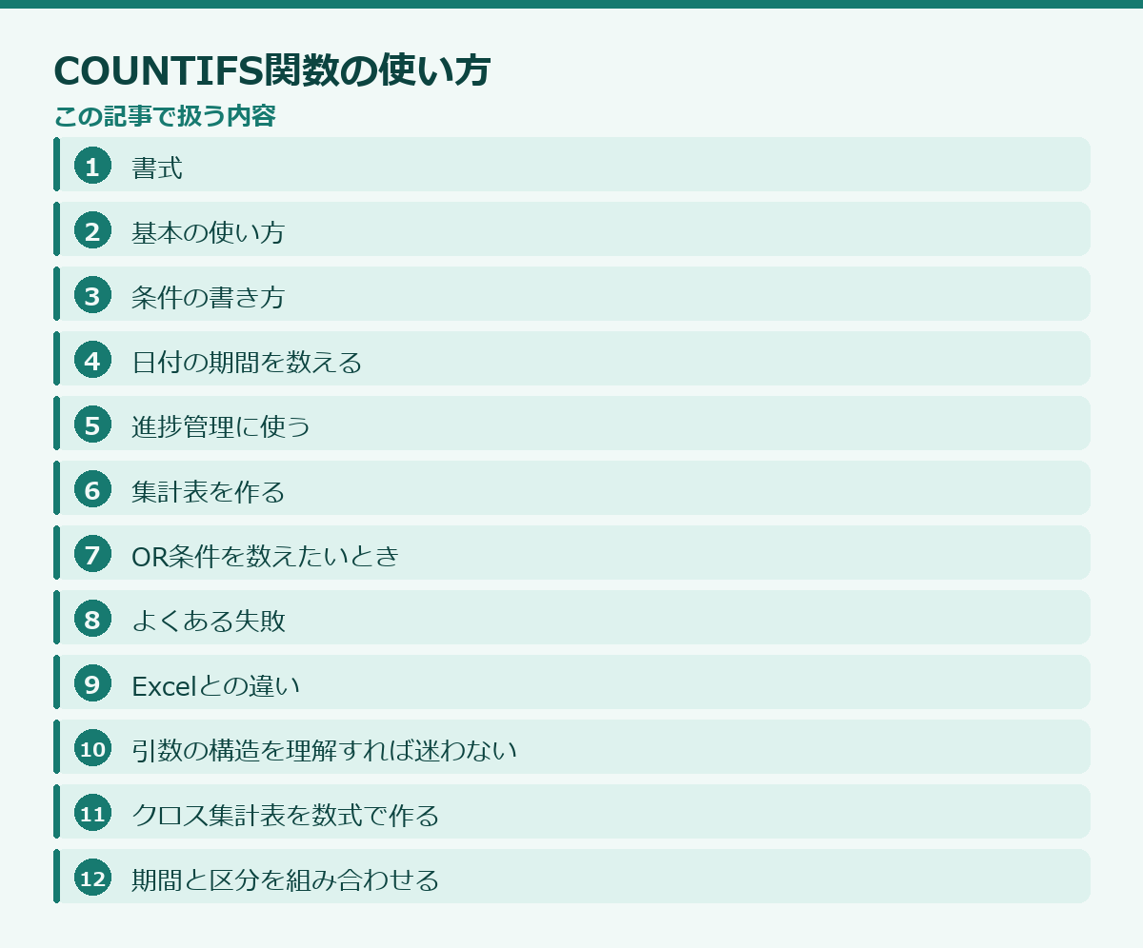Click the この記事で扱う内容 subheading
This screenshot has height=948, width=1143.
point(165,116)
